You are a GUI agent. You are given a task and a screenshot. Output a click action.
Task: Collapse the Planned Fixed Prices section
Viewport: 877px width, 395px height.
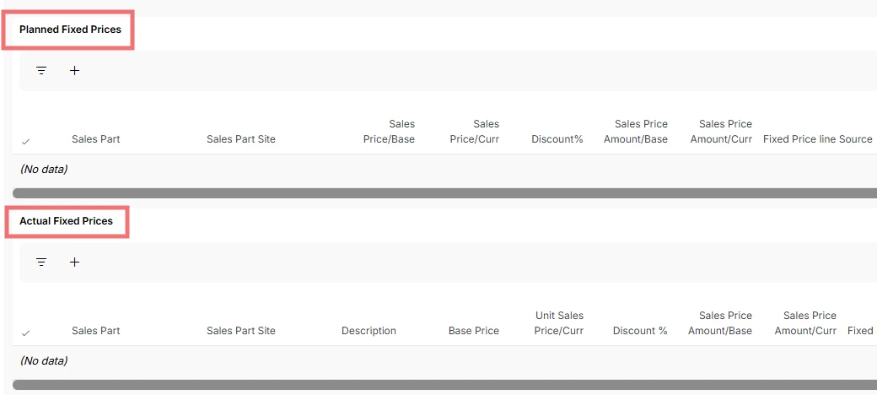70,30
